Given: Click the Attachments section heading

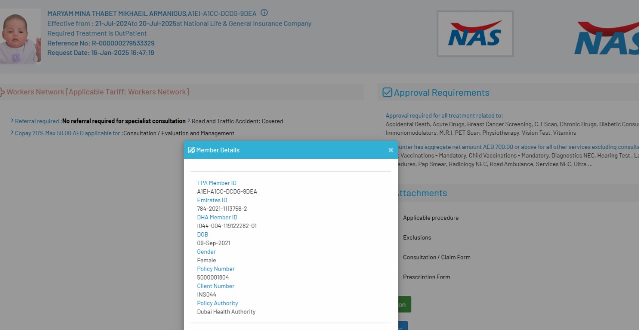Looking at the screenshot, I should (x=421, y=193).
